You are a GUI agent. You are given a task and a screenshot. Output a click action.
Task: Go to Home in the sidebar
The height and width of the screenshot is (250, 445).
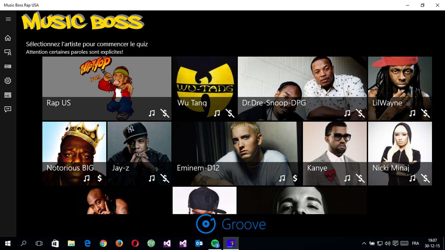point(8,38)
